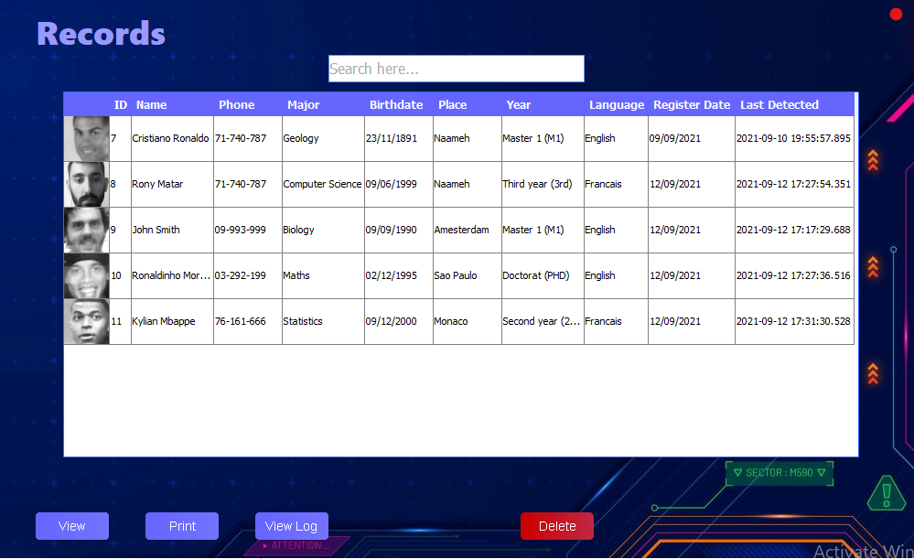Click last detected 2021-09-12 17:17:29.688

794,231
